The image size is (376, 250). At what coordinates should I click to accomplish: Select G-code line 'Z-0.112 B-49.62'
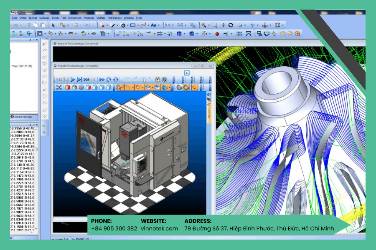(x=22, y=168)
